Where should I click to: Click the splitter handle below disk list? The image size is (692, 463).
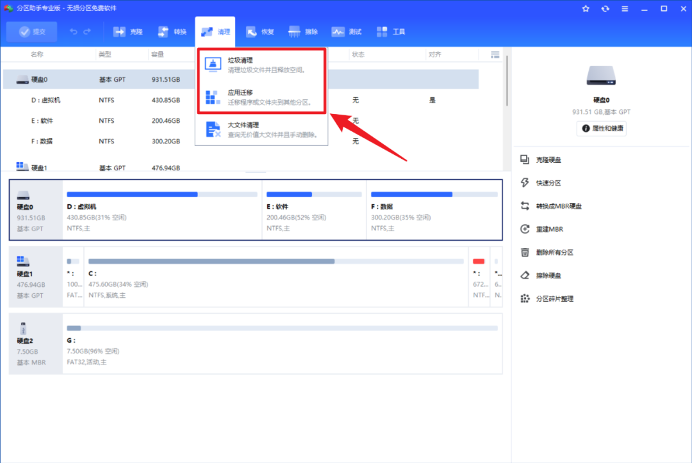pyautogui.click(x=256, y=172)
